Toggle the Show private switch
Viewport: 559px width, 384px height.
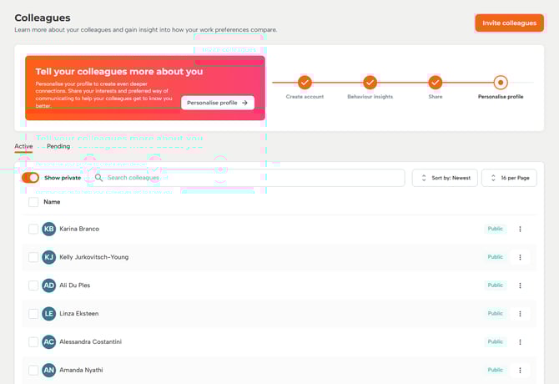point(30,178)
